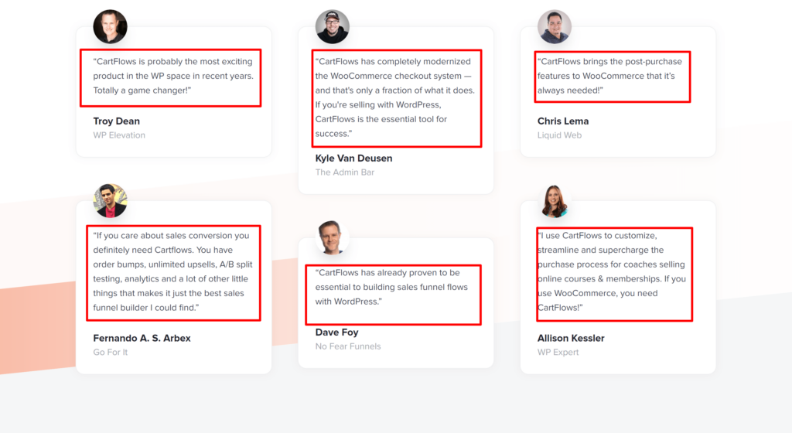Click the No Fear Funnels company label

click(x=348, y=346)
